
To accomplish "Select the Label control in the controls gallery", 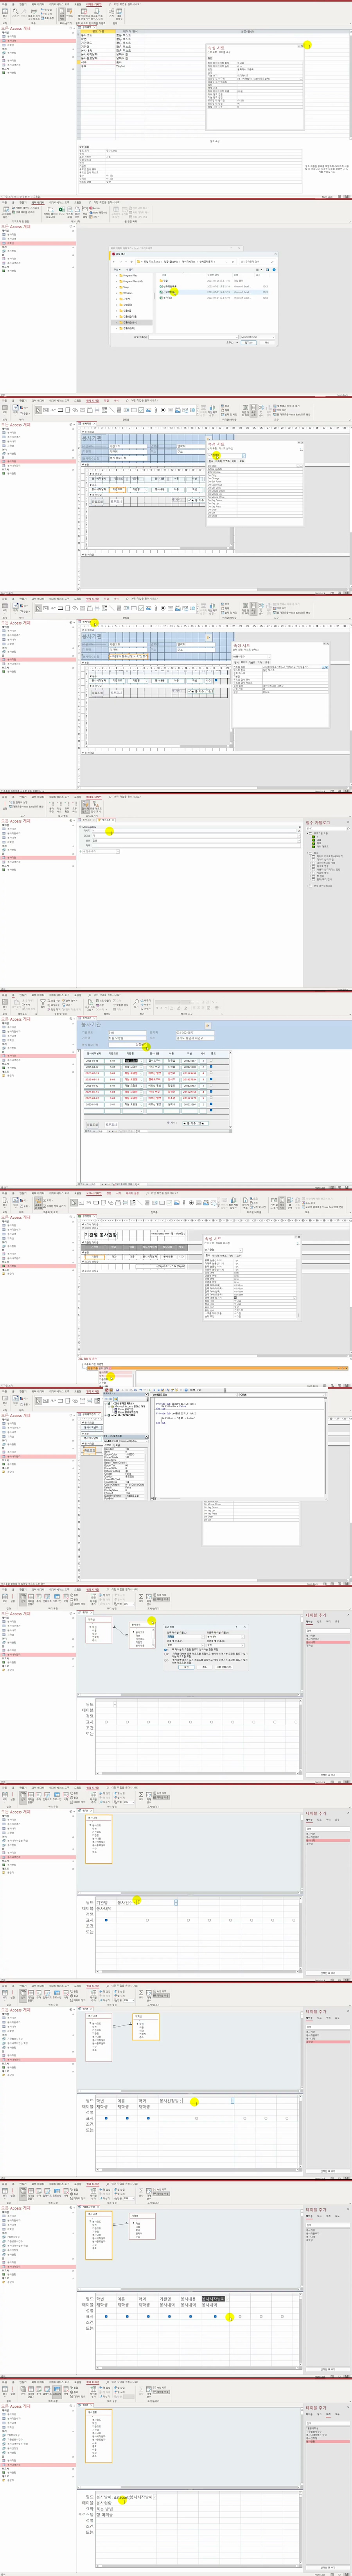I will (53, 410).
